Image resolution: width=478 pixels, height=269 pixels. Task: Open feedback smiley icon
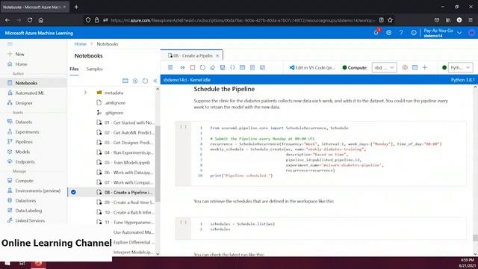pyautogui.click(x=413, y=33)
